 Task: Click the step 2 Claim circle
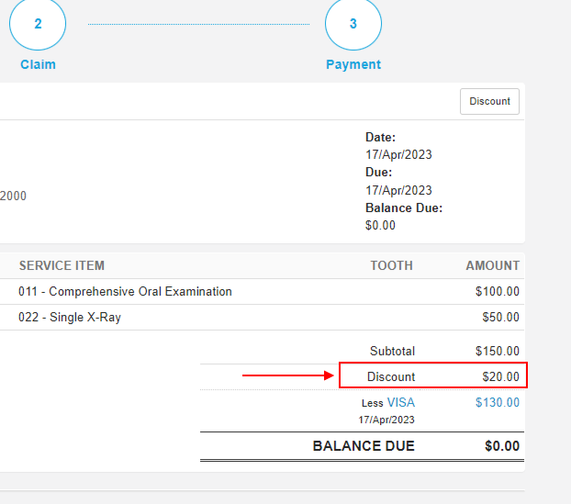tap(38, 23)
